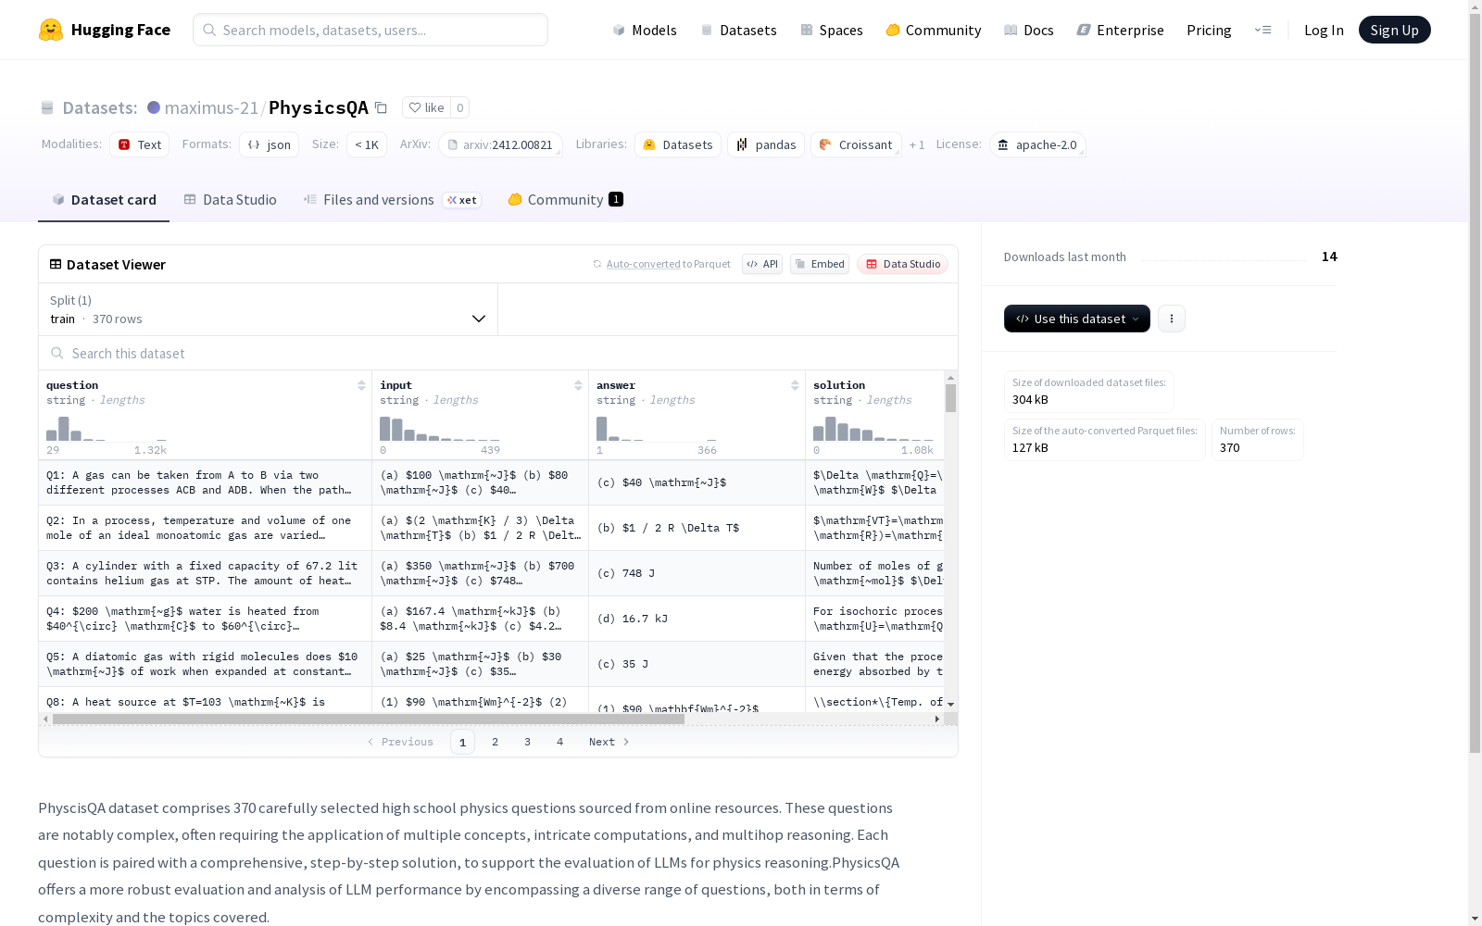Go to page 4 of the dataset
This screenshot has width=1482, height=926.
pos(560,742)
